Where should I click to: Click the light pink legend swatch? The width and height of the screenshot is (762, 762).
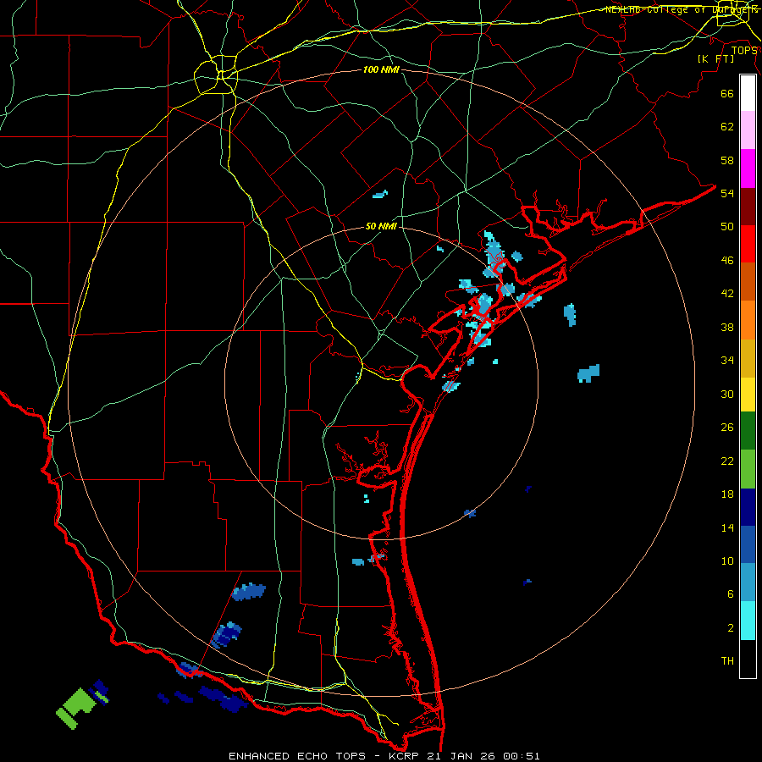(748, 130)
